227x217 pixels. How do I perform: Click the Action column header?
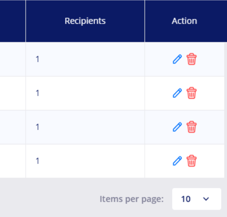184,21
